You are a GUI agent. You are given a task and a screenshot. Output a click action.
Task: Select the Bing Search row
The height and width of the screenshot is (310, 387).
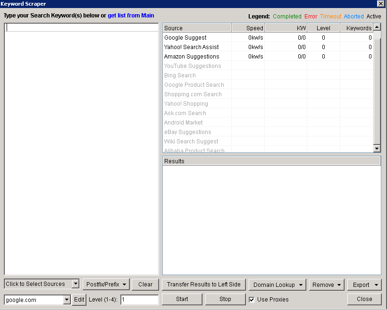[268, 75]
